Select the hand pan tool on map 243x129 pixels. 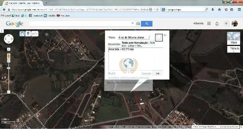22,34
